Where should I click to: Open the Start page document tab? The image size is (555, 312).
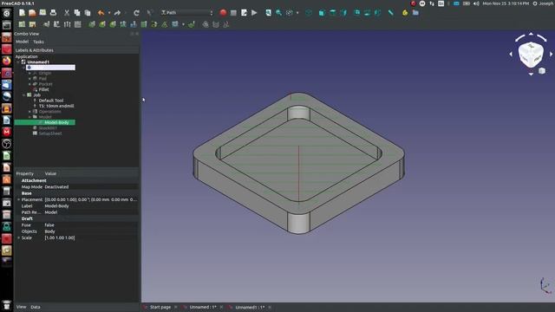pos(160,307)
